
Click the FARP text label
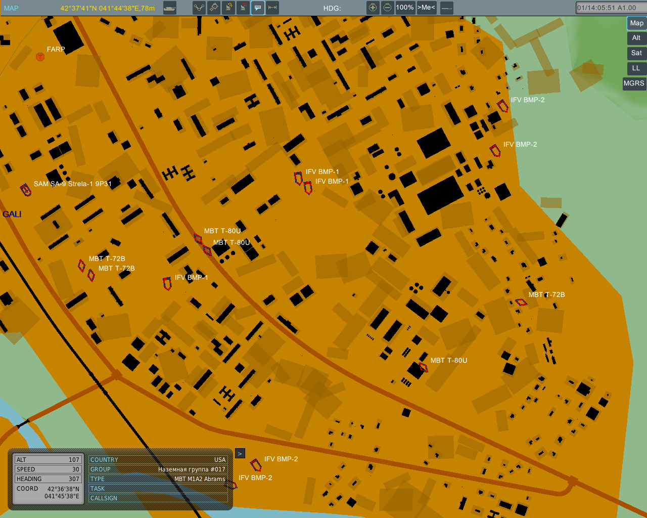click(56, 49)
